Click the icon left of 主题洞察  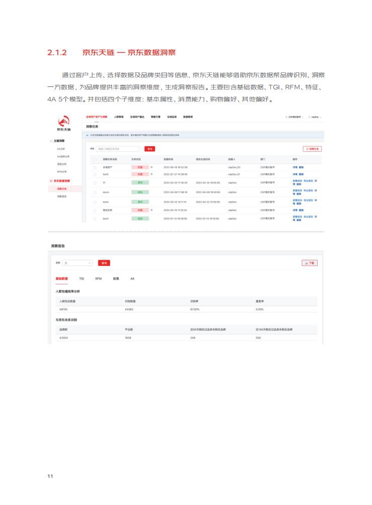[51, 141]
